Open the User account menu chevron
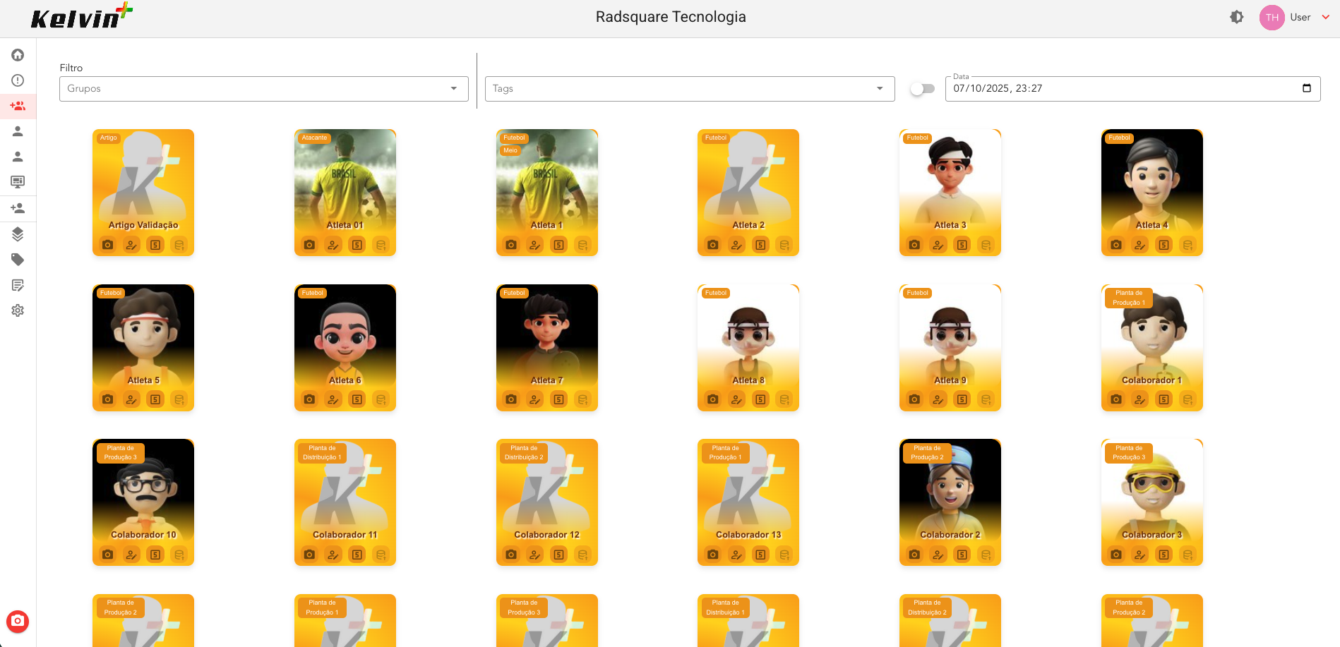1340x647 pixels. [x=1325, y=17]
